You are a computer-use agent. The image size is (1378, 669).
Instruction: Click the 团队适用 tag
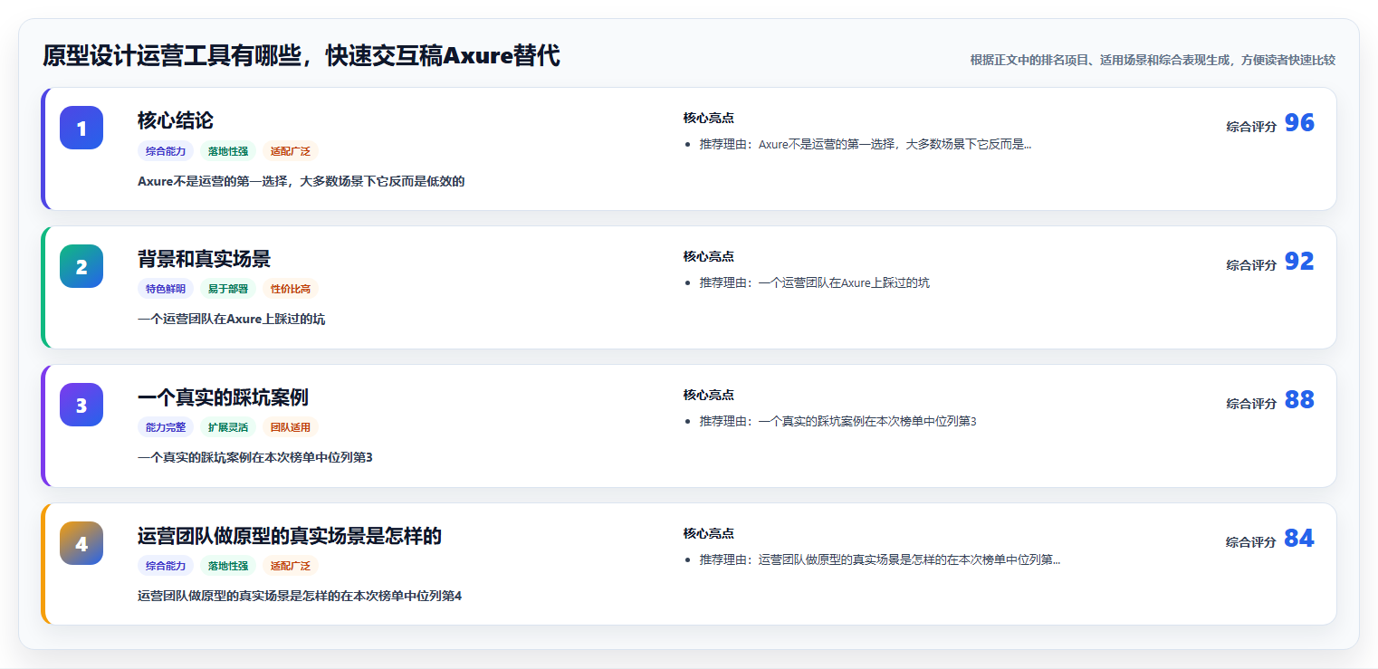[291, 427]
